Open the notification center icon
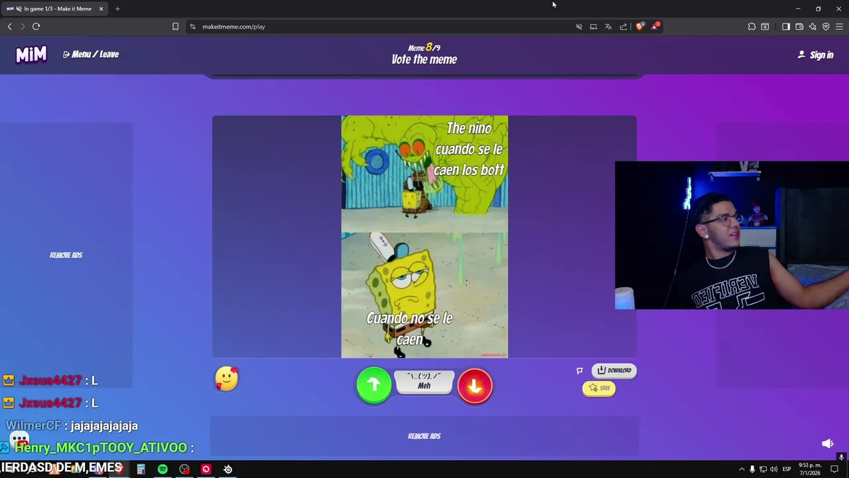 click(x=834, y=469)
